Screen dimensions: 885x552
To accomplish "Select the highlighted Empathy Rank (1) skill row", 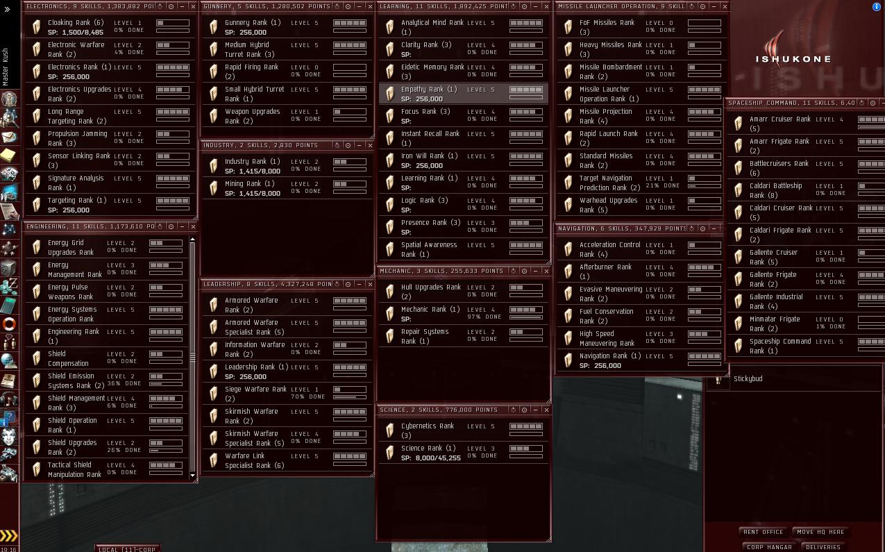I will click(x=464, y=94).
